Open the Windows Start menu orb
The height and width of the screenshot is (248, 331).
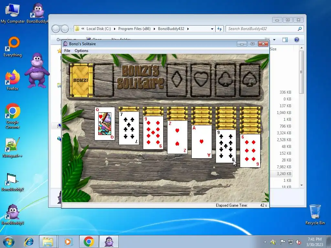pyautogui.click(x=9, y=242)
